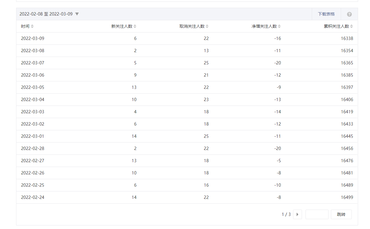Screen dimensions: 370x229
Task: Click the page number input field
Action: click(317, 214)
